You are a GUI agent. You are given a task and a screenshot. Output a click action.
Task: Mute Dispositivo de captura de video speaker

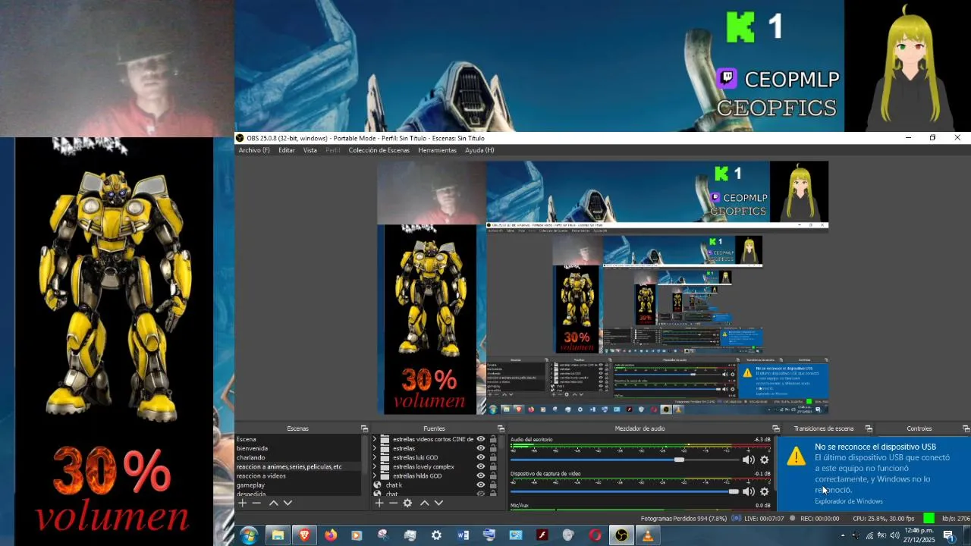(x=748, y=491)
